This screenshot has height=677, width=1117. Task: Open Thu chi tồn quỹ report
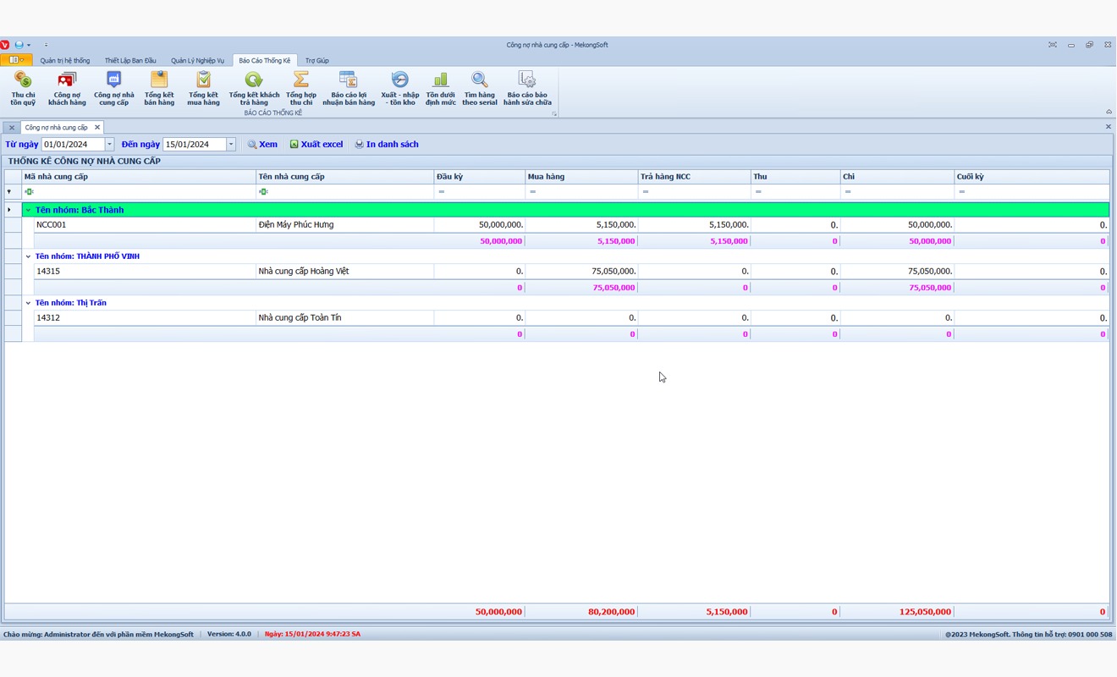[x=23, y=87]
